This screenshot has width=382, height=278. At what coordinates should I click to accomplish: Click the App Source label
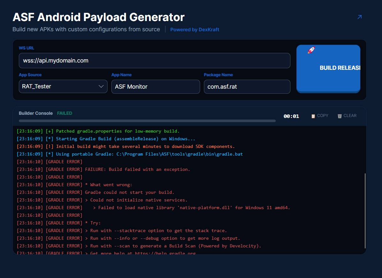[30, 75]
